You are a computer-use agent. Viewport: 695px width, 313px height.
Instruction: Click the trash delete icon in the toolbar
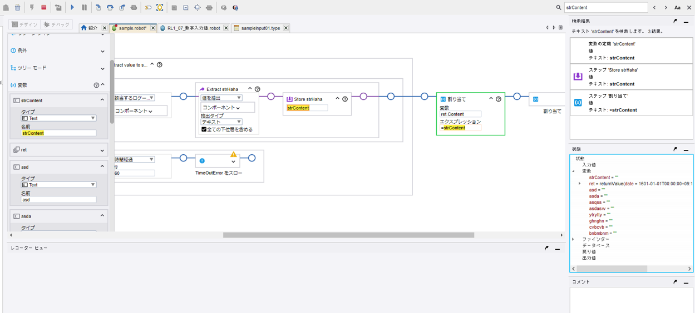pos(18,8)
